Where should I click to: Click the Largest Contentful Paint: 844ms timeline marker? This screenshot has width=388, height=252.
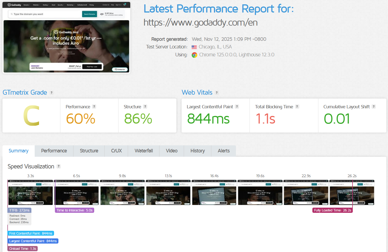coord(33,241)
